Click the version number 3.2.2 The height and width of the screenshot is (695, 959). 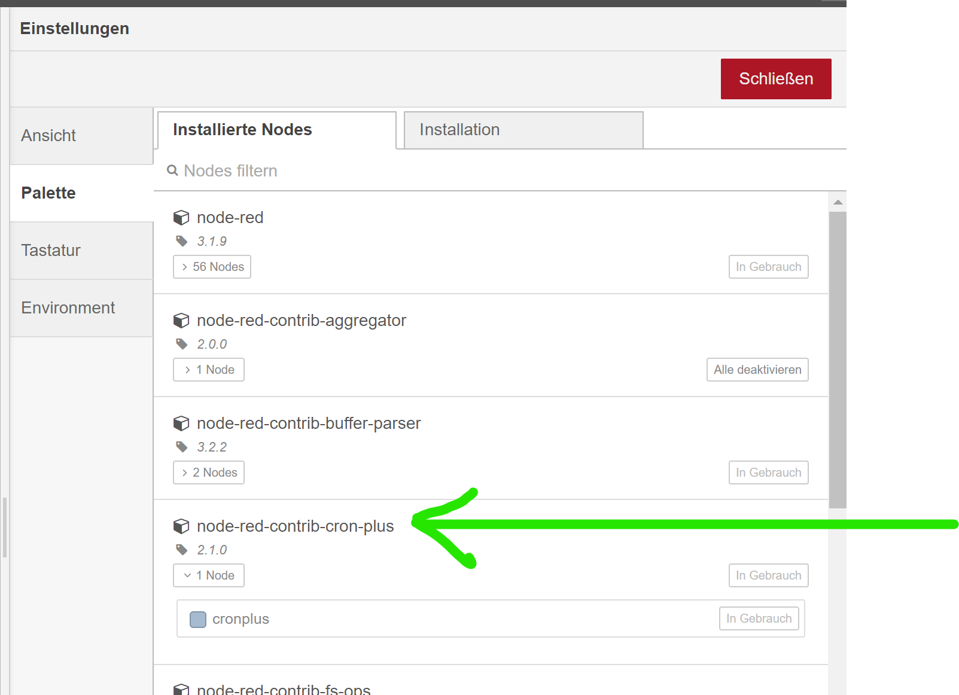tap(212, 447)
